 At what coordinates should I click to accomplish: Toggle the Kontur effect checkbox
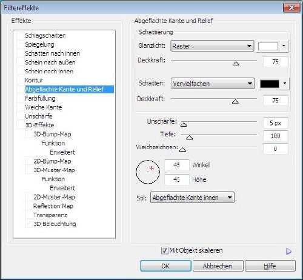click(x=21, y=80)
